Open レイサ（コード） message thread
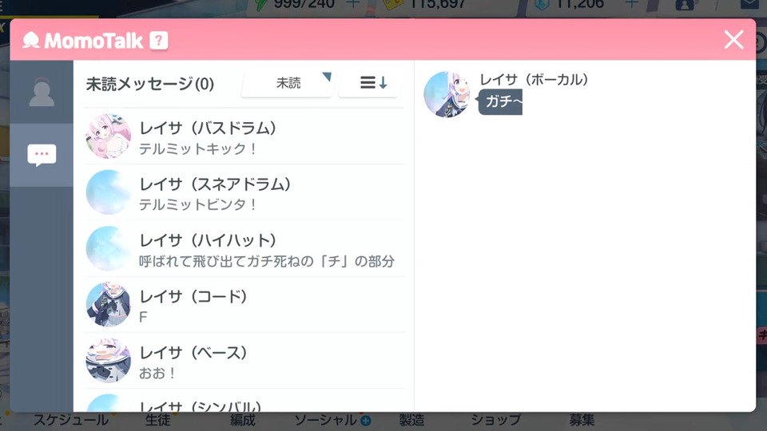 point(244,305)
